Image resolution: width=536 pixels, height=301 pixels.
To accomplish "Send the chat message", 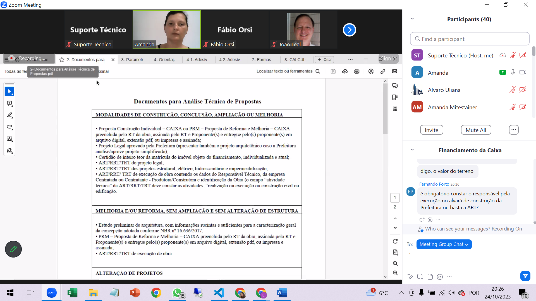I will pyautogui.click(x=525, y=276).
